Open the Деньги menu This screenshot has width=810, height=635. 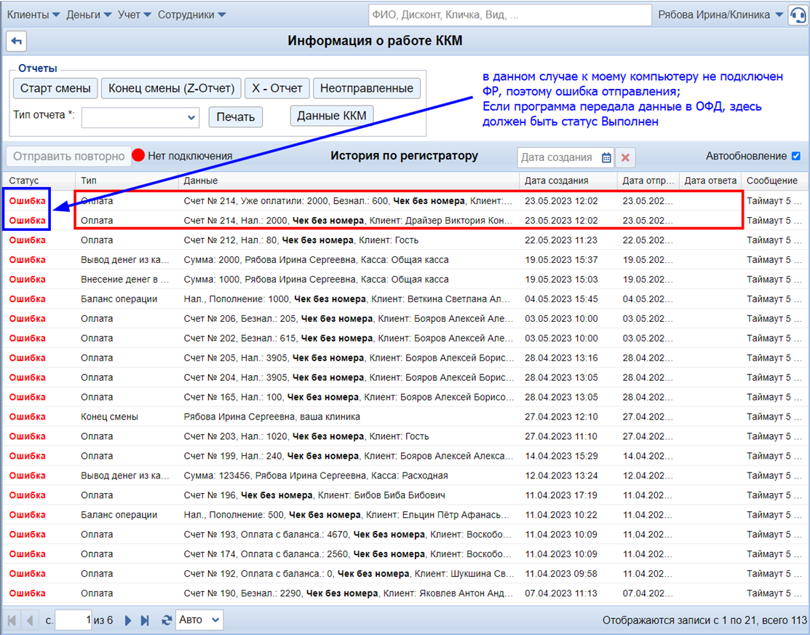pos(89,15)
